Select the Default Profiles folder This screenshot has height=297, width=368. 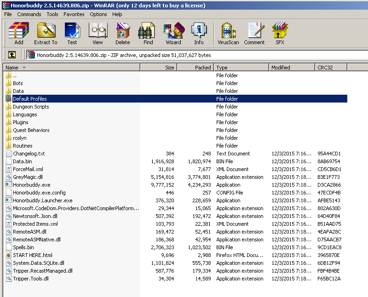click(29, 99)
